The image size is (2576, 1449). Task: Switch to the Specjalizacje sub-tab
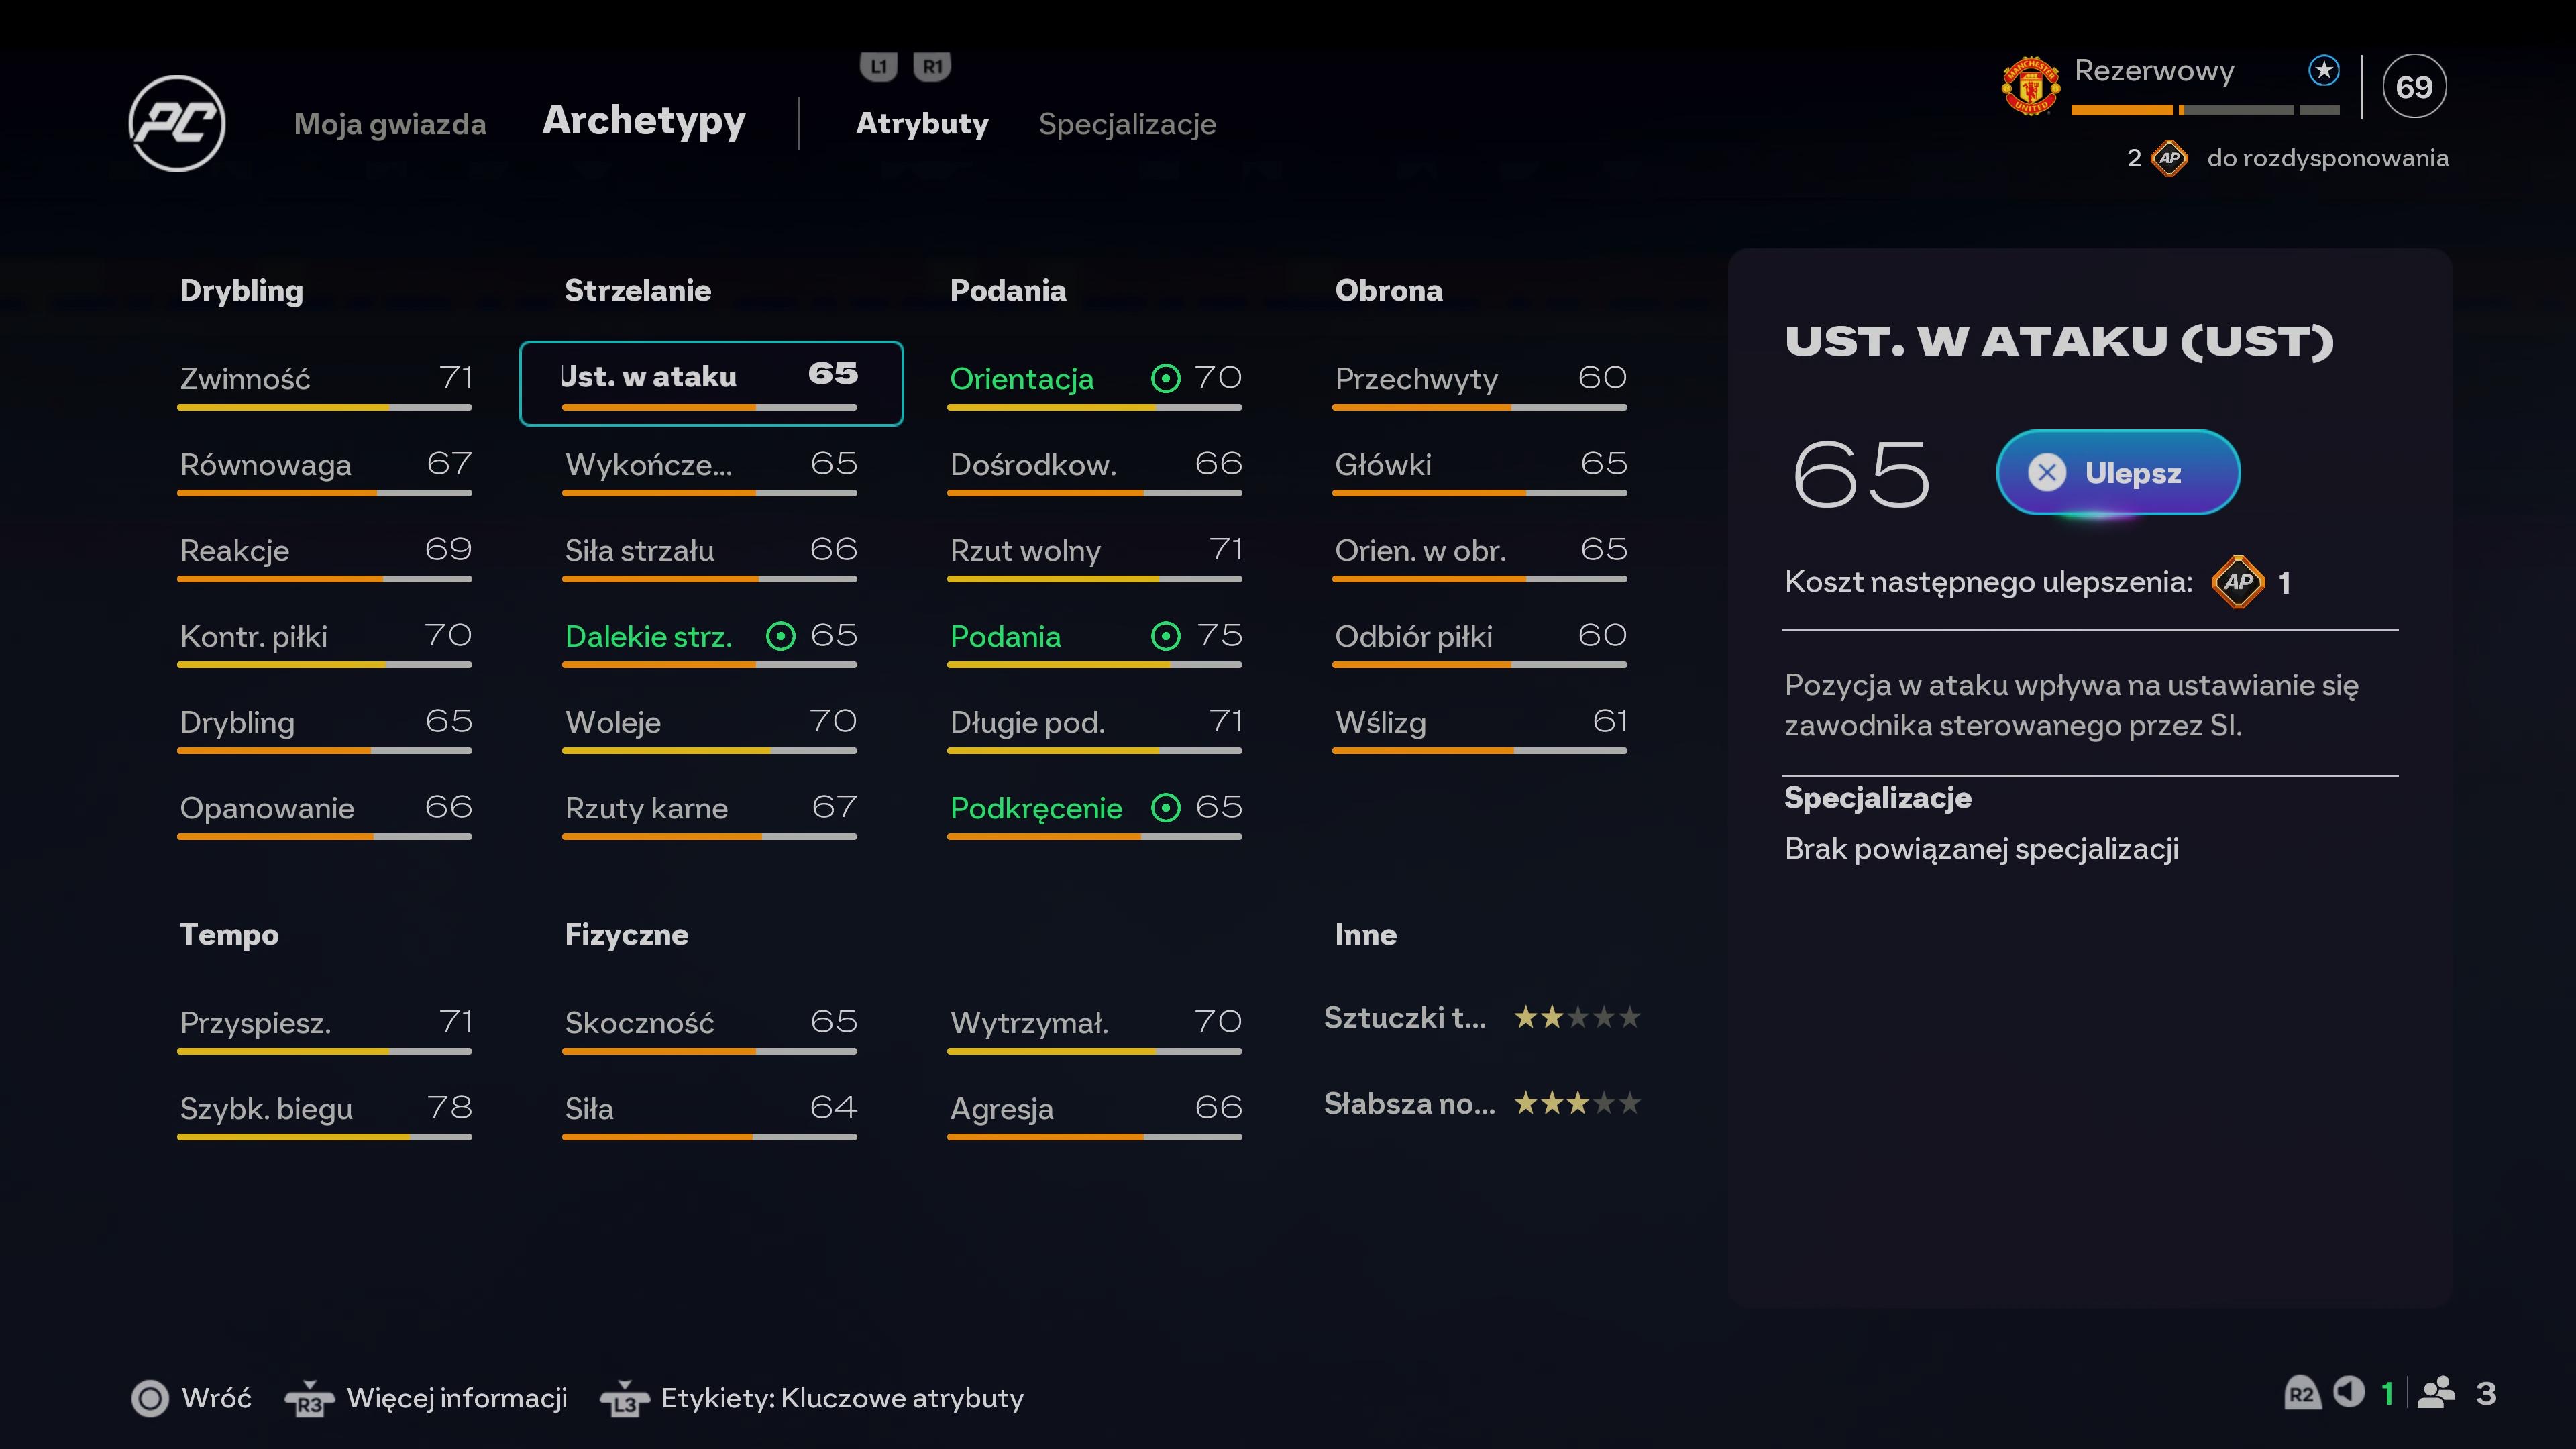coord(1127,125)
